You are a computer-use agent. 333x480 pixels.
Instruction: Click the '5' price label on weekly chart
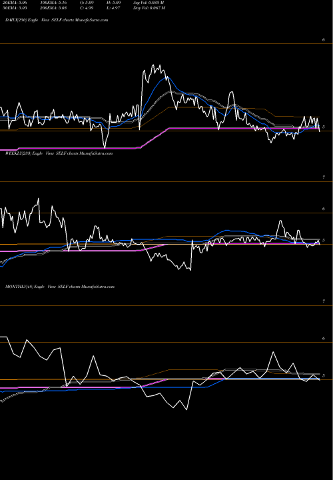pos(324,240)
